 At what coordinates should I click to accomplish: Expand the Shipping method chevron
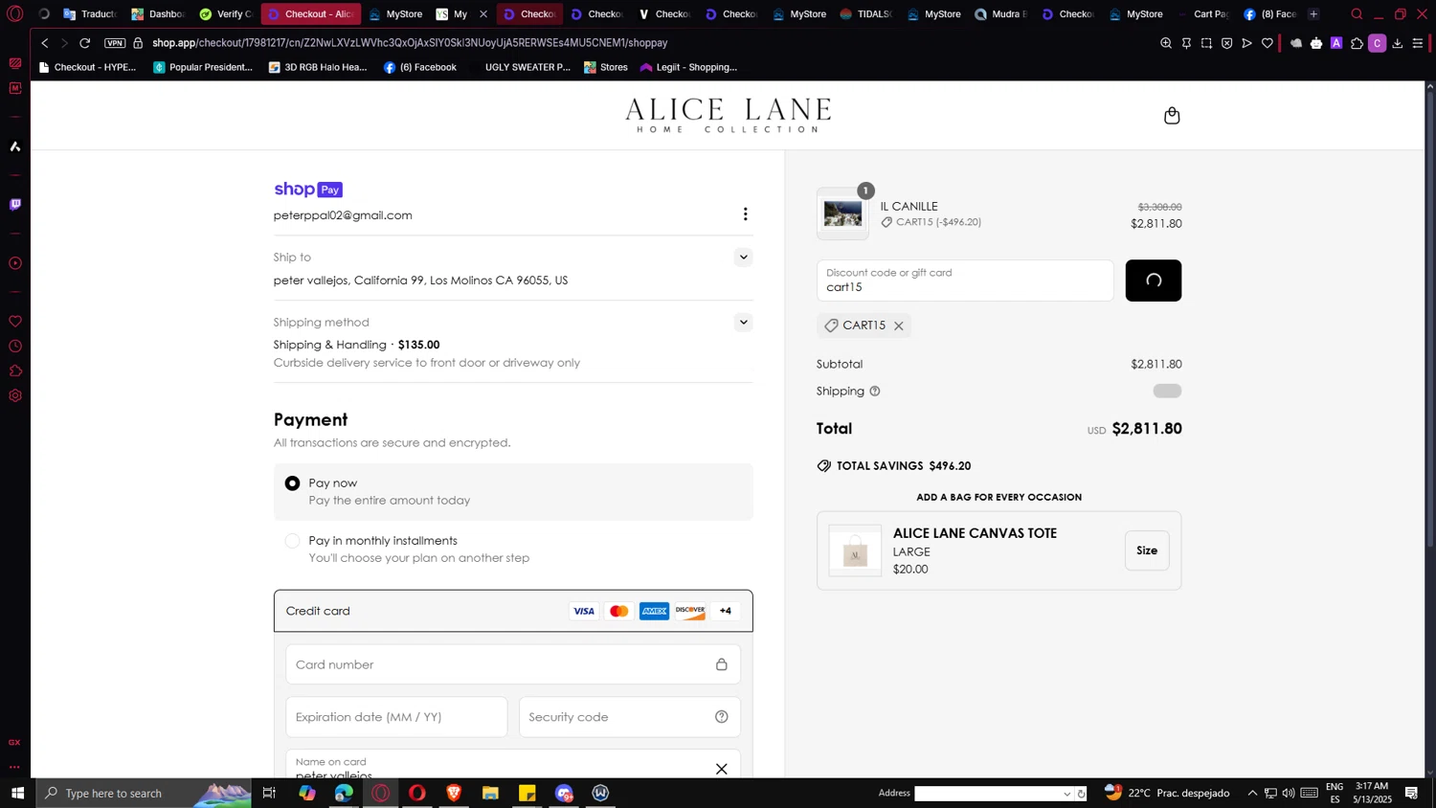point(743,323)
